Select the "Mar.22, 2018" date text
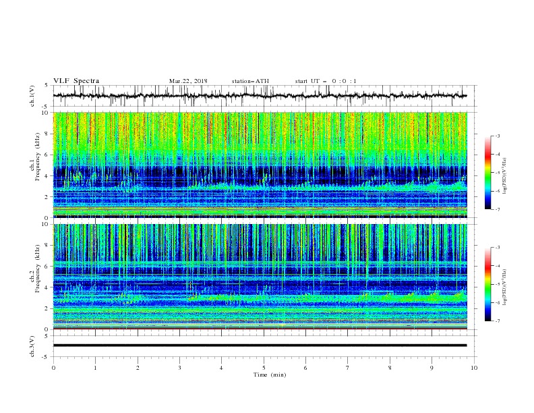Image resolution: width=534 pixels, height=413 pixels. pyautogui.click(x=188, y=81)
